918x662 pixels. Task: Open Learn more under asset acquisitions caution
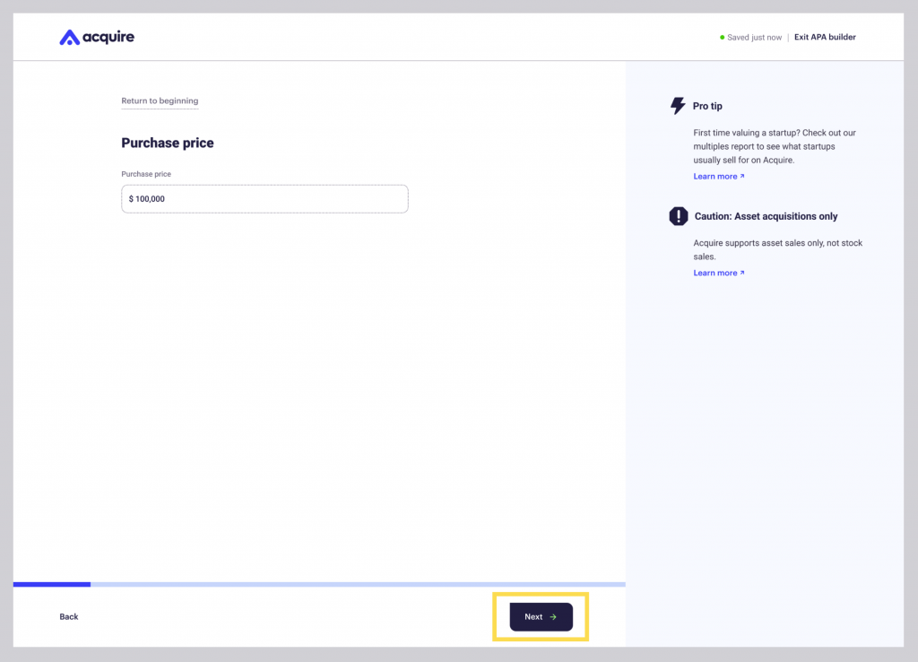715,273
